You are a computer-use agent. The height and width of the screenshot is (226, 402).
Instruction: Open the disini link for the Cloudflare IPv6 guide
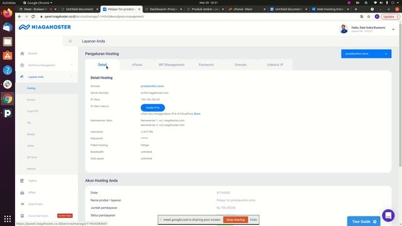tap(197, 114)
